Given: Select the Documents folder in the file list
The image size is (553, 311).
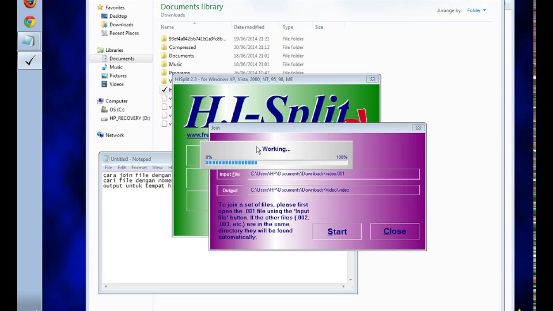Looking at the screenshot, I should (181, 56).
